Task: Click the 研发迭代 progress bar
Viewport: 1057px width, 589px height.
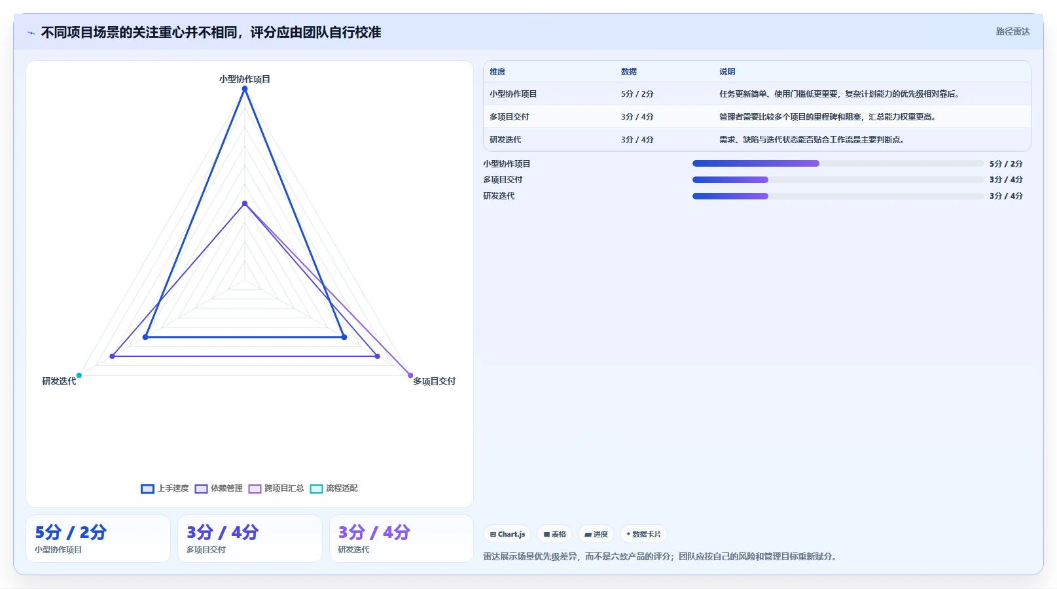Action: 838,196
